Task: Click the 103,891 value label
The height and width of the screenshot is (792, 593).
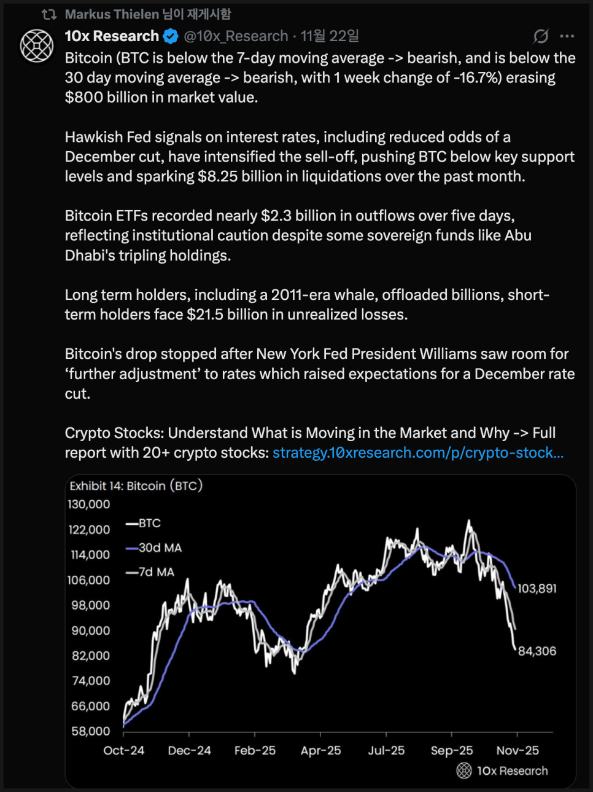Action: pyautogui.click(x=537, y=589)
